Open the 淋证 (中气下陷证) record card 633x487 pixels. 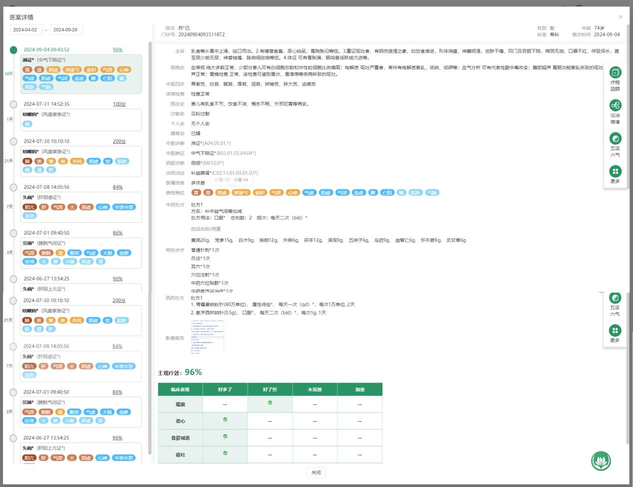[81, 74]
